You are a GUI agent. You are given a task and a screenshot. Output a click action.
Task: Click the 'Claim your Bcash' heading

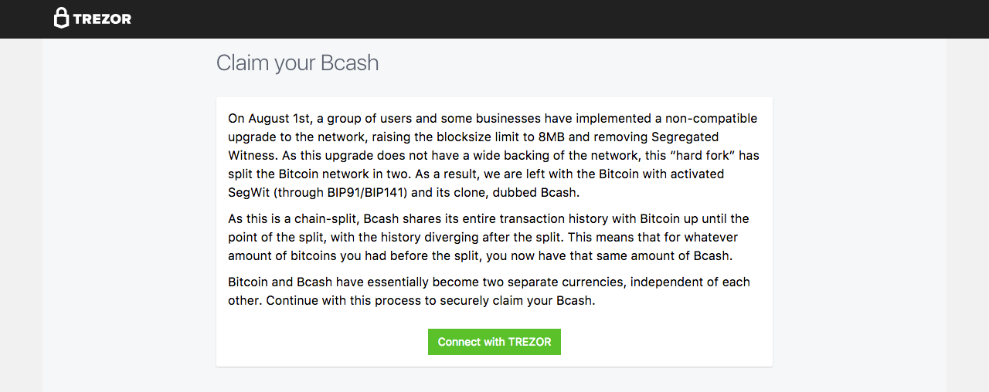(297, 63)
